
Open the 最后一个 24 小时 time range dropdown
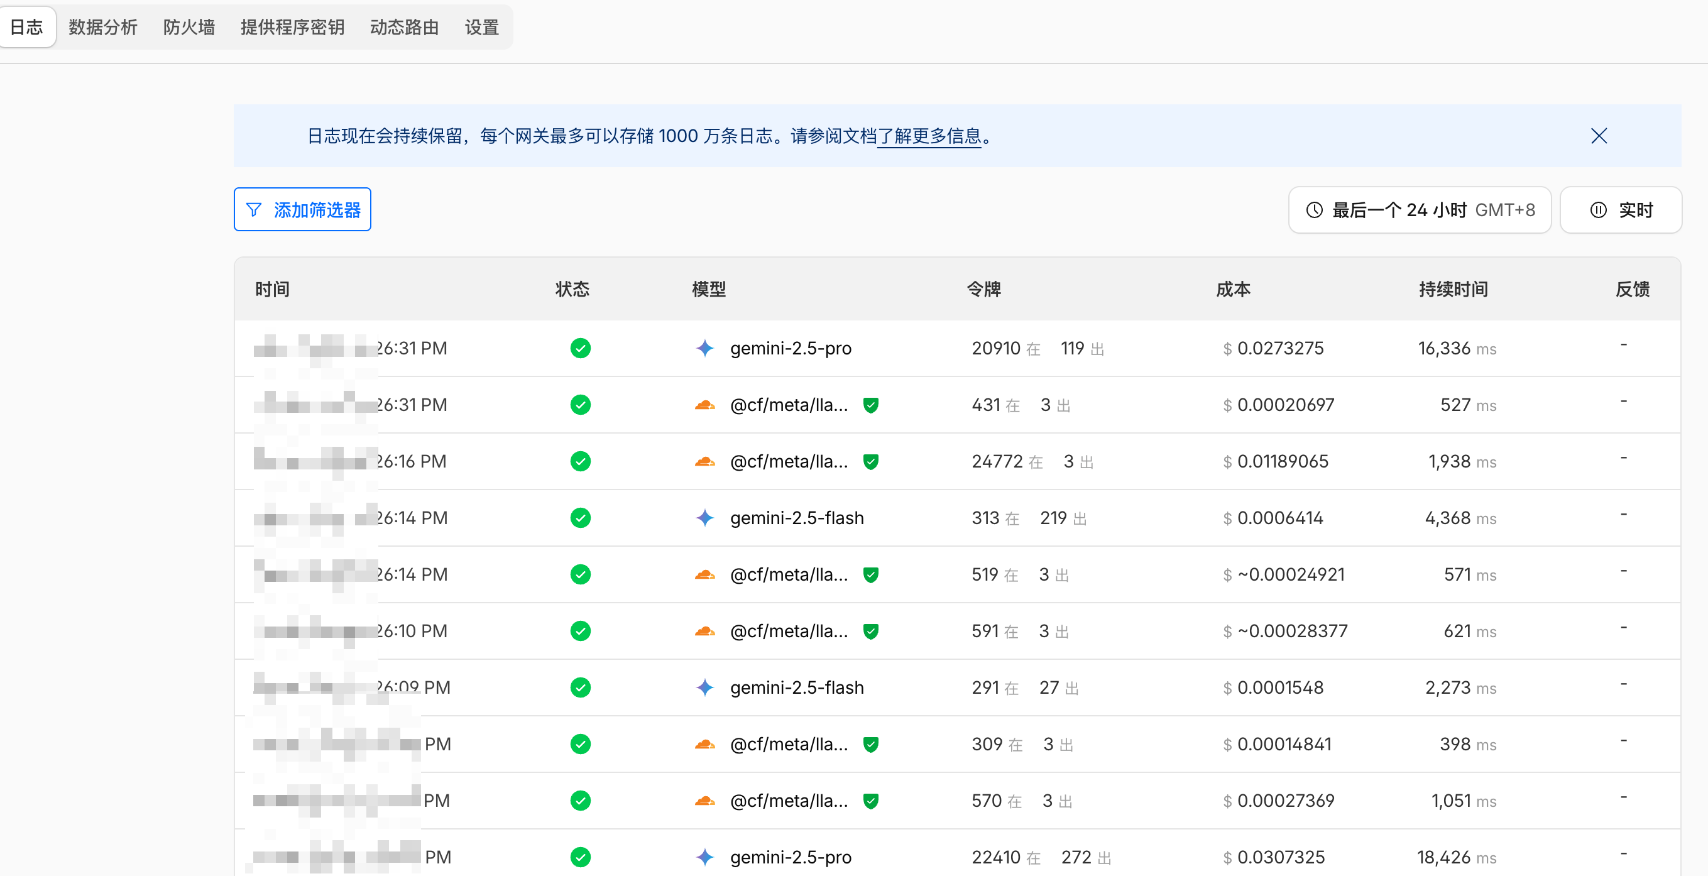1420,211
